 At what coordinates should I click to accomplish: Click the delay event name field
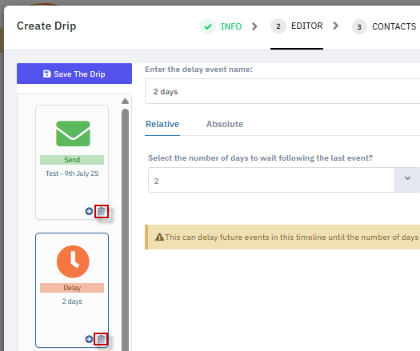[x=282, y=91]
